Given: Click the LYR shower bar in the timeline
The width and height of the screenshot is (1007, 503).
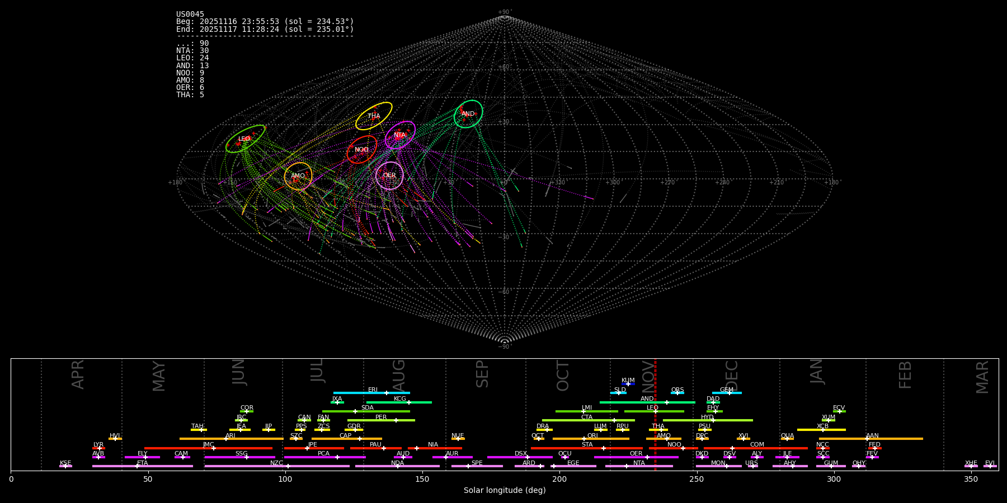Looking at the screenshot, I should point(98,448).
